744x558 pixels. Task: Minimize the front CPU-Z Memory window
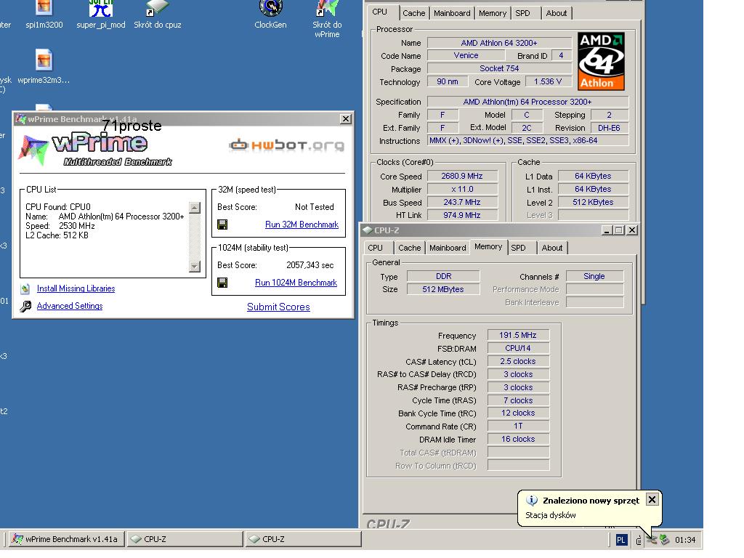[607, 230]
